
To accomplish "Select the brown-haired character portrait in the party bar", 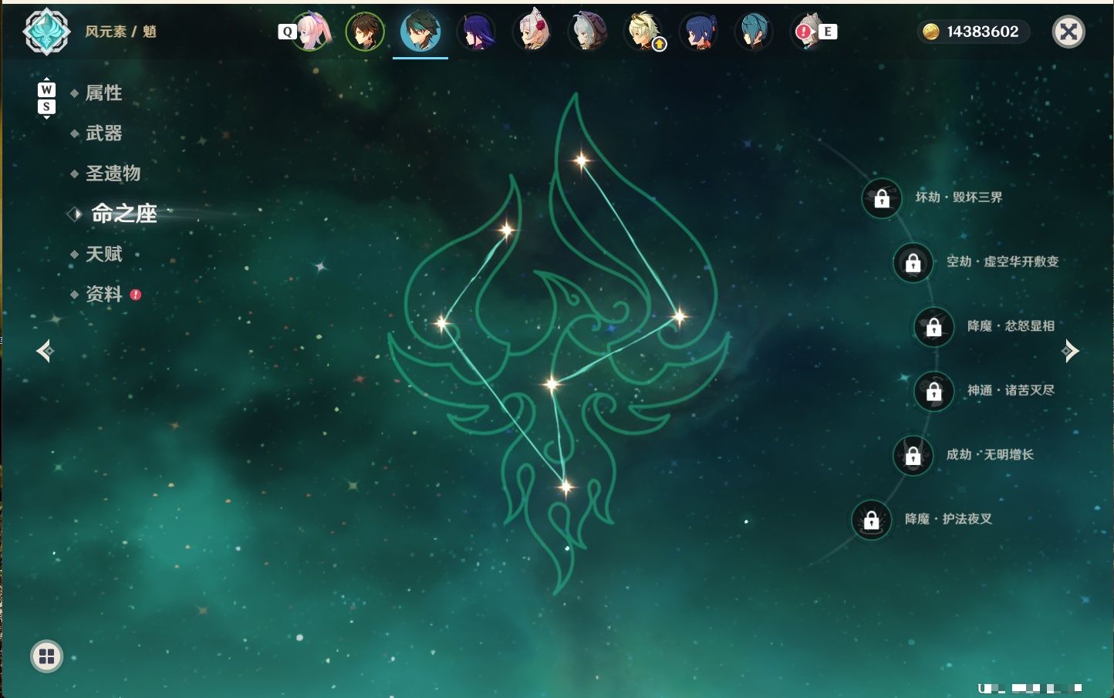I will tap(365, 32).
